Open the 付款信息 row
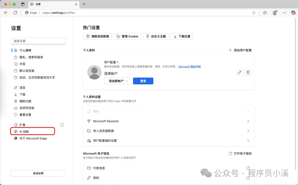The width and height of the screenshot is (298, 185). (169, 168)
